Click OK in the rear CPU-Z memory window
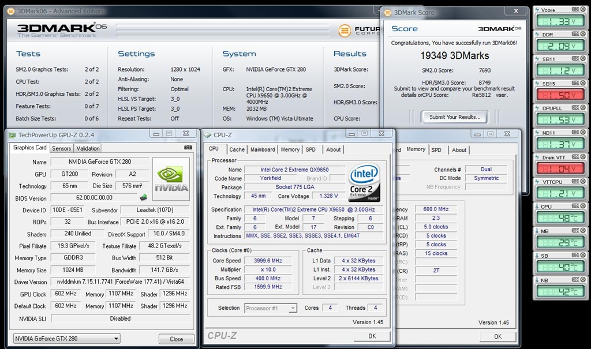 tap(498, 336)
